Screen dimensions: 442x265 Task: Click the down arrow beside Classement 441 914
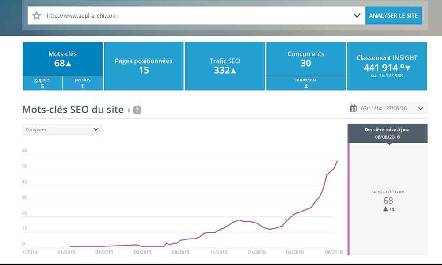tap(408, 68)
